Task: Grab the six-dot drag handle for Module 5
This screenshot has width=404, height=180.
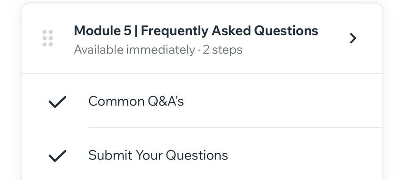Action: click(47, 38)
